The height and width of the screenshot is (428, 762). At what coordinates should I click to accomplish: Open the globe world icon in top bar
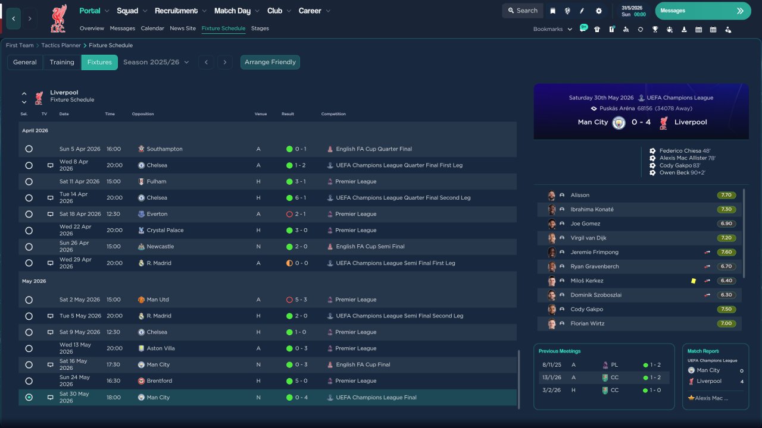pos(567,11)
